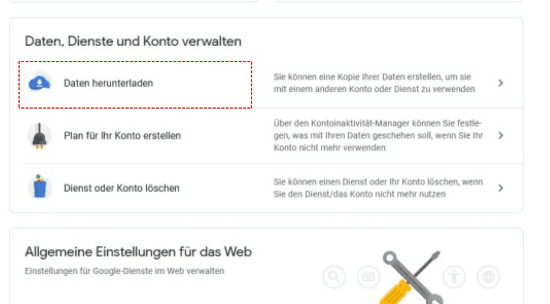
Task: Click description starting 'Sie können einen Dienst'
Action: coord(378,188)
